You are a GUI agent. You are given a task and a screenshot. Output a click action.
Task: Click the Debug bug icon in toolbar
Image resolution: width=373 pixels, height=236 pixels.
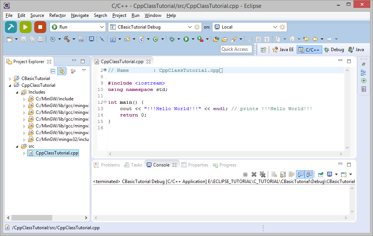(172, 39)
